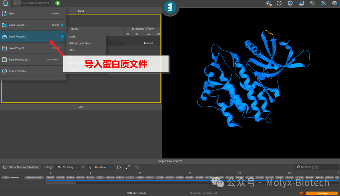Screen dimensions: 340x196
Task: Click the orange notification alert icon in status bar
Action: tap(301, 193)
